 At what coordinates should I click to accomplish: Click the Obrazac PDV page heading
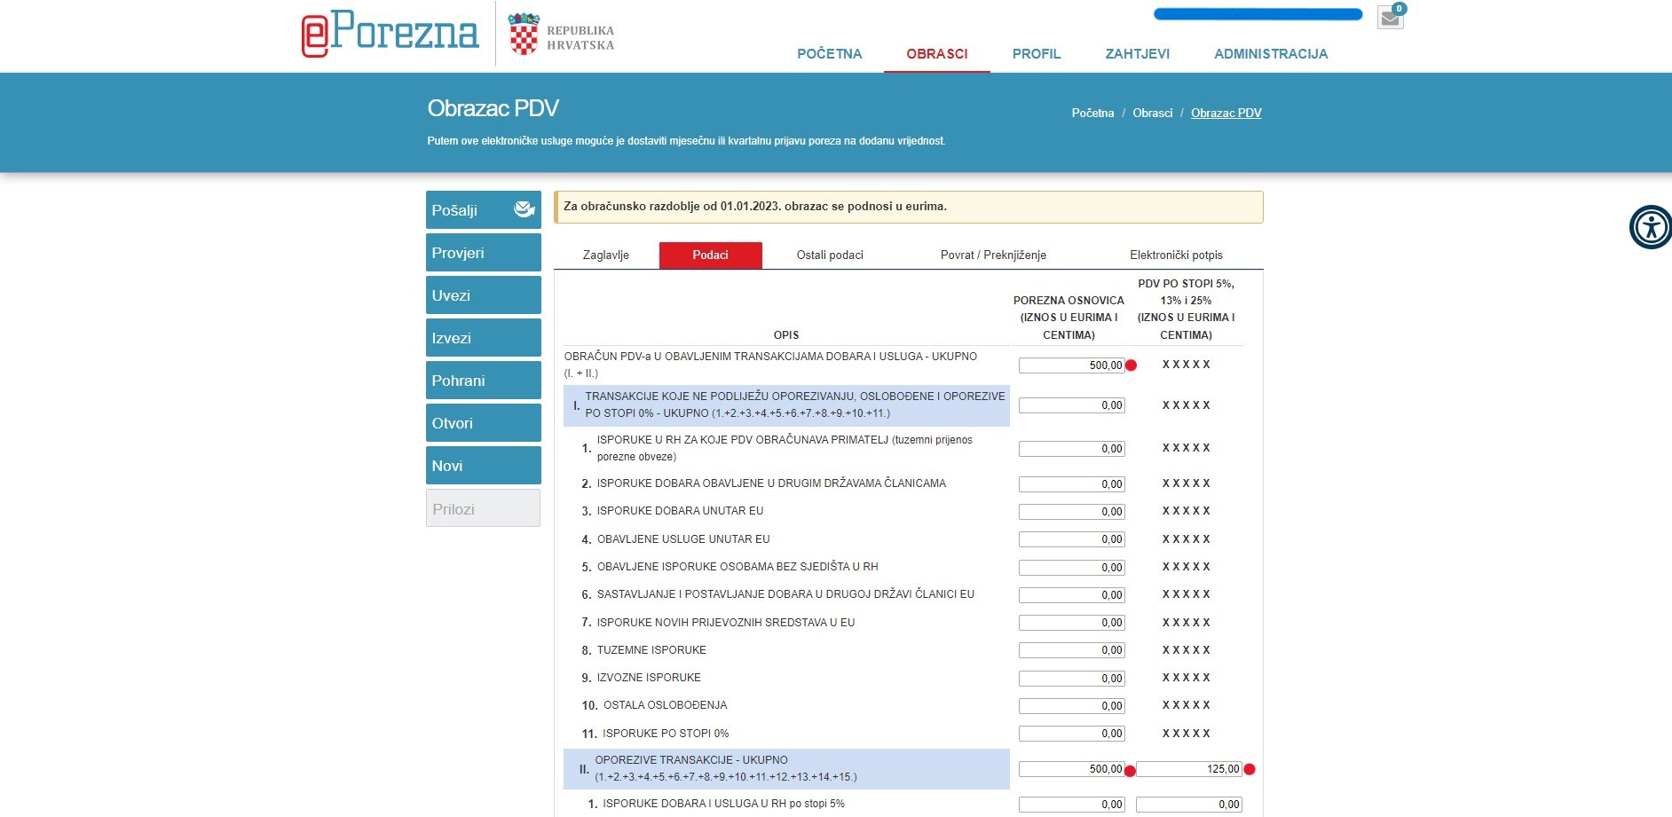[493, 108]
